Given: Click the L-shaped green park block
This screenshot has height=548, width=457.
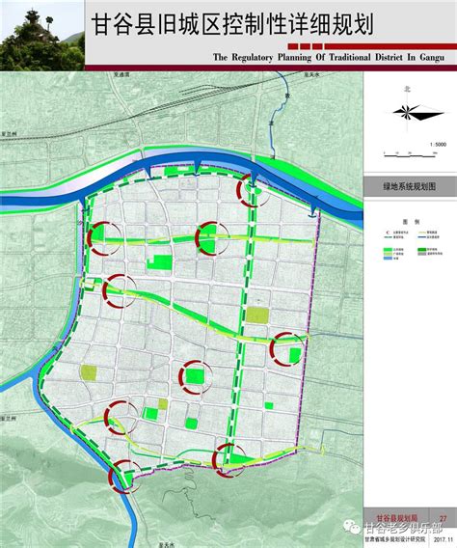Looking at the screenshot, I should 159,261.
